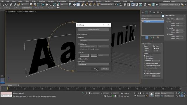This screenshot has height=105, width=187.
Task: Select the Metric radio button
Action: (x=79, y=38)
